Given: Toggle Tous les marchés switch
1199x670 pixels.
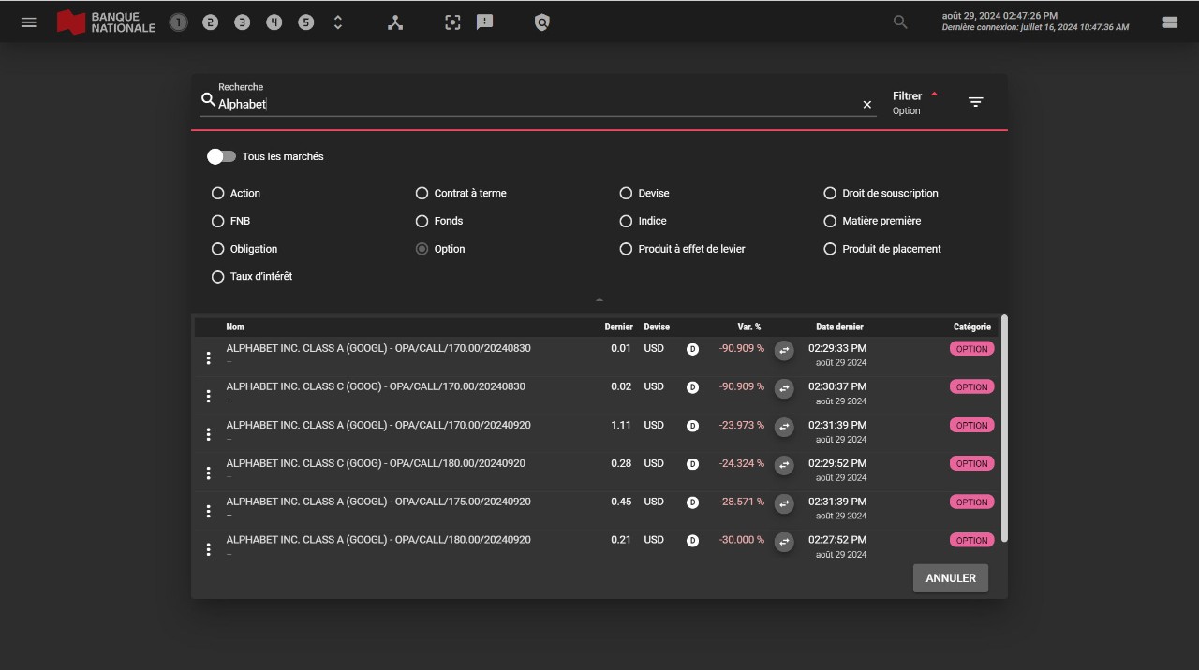Looking at the screenshot, I should (221, 156).
